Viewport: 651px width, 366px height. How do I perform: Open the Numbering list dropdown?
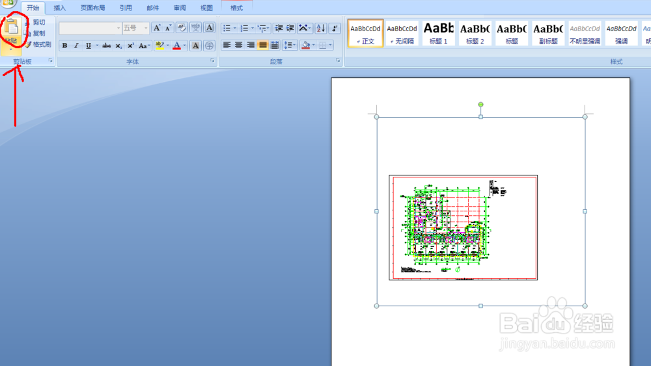(x=253, y=28)
